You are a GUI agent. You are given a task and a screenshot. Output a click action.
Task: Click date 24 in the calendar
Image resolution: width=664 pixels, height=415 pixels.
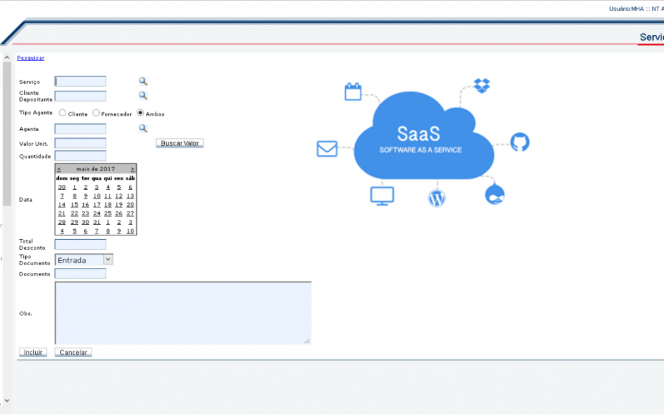coord(97,213)
